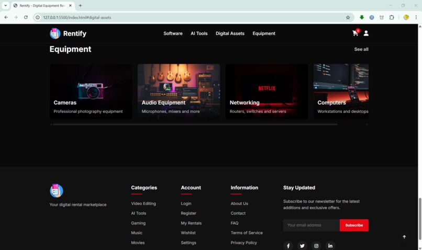Click the 'Information' footer heading
Viewport: 422px width, 250px height.
(244, 188)
